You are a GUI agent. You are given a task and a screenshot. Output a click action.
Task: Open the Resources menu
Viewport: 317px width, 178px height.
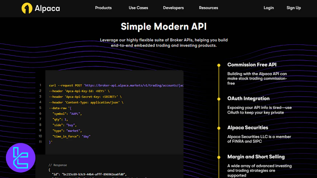[x=208, y=8]
